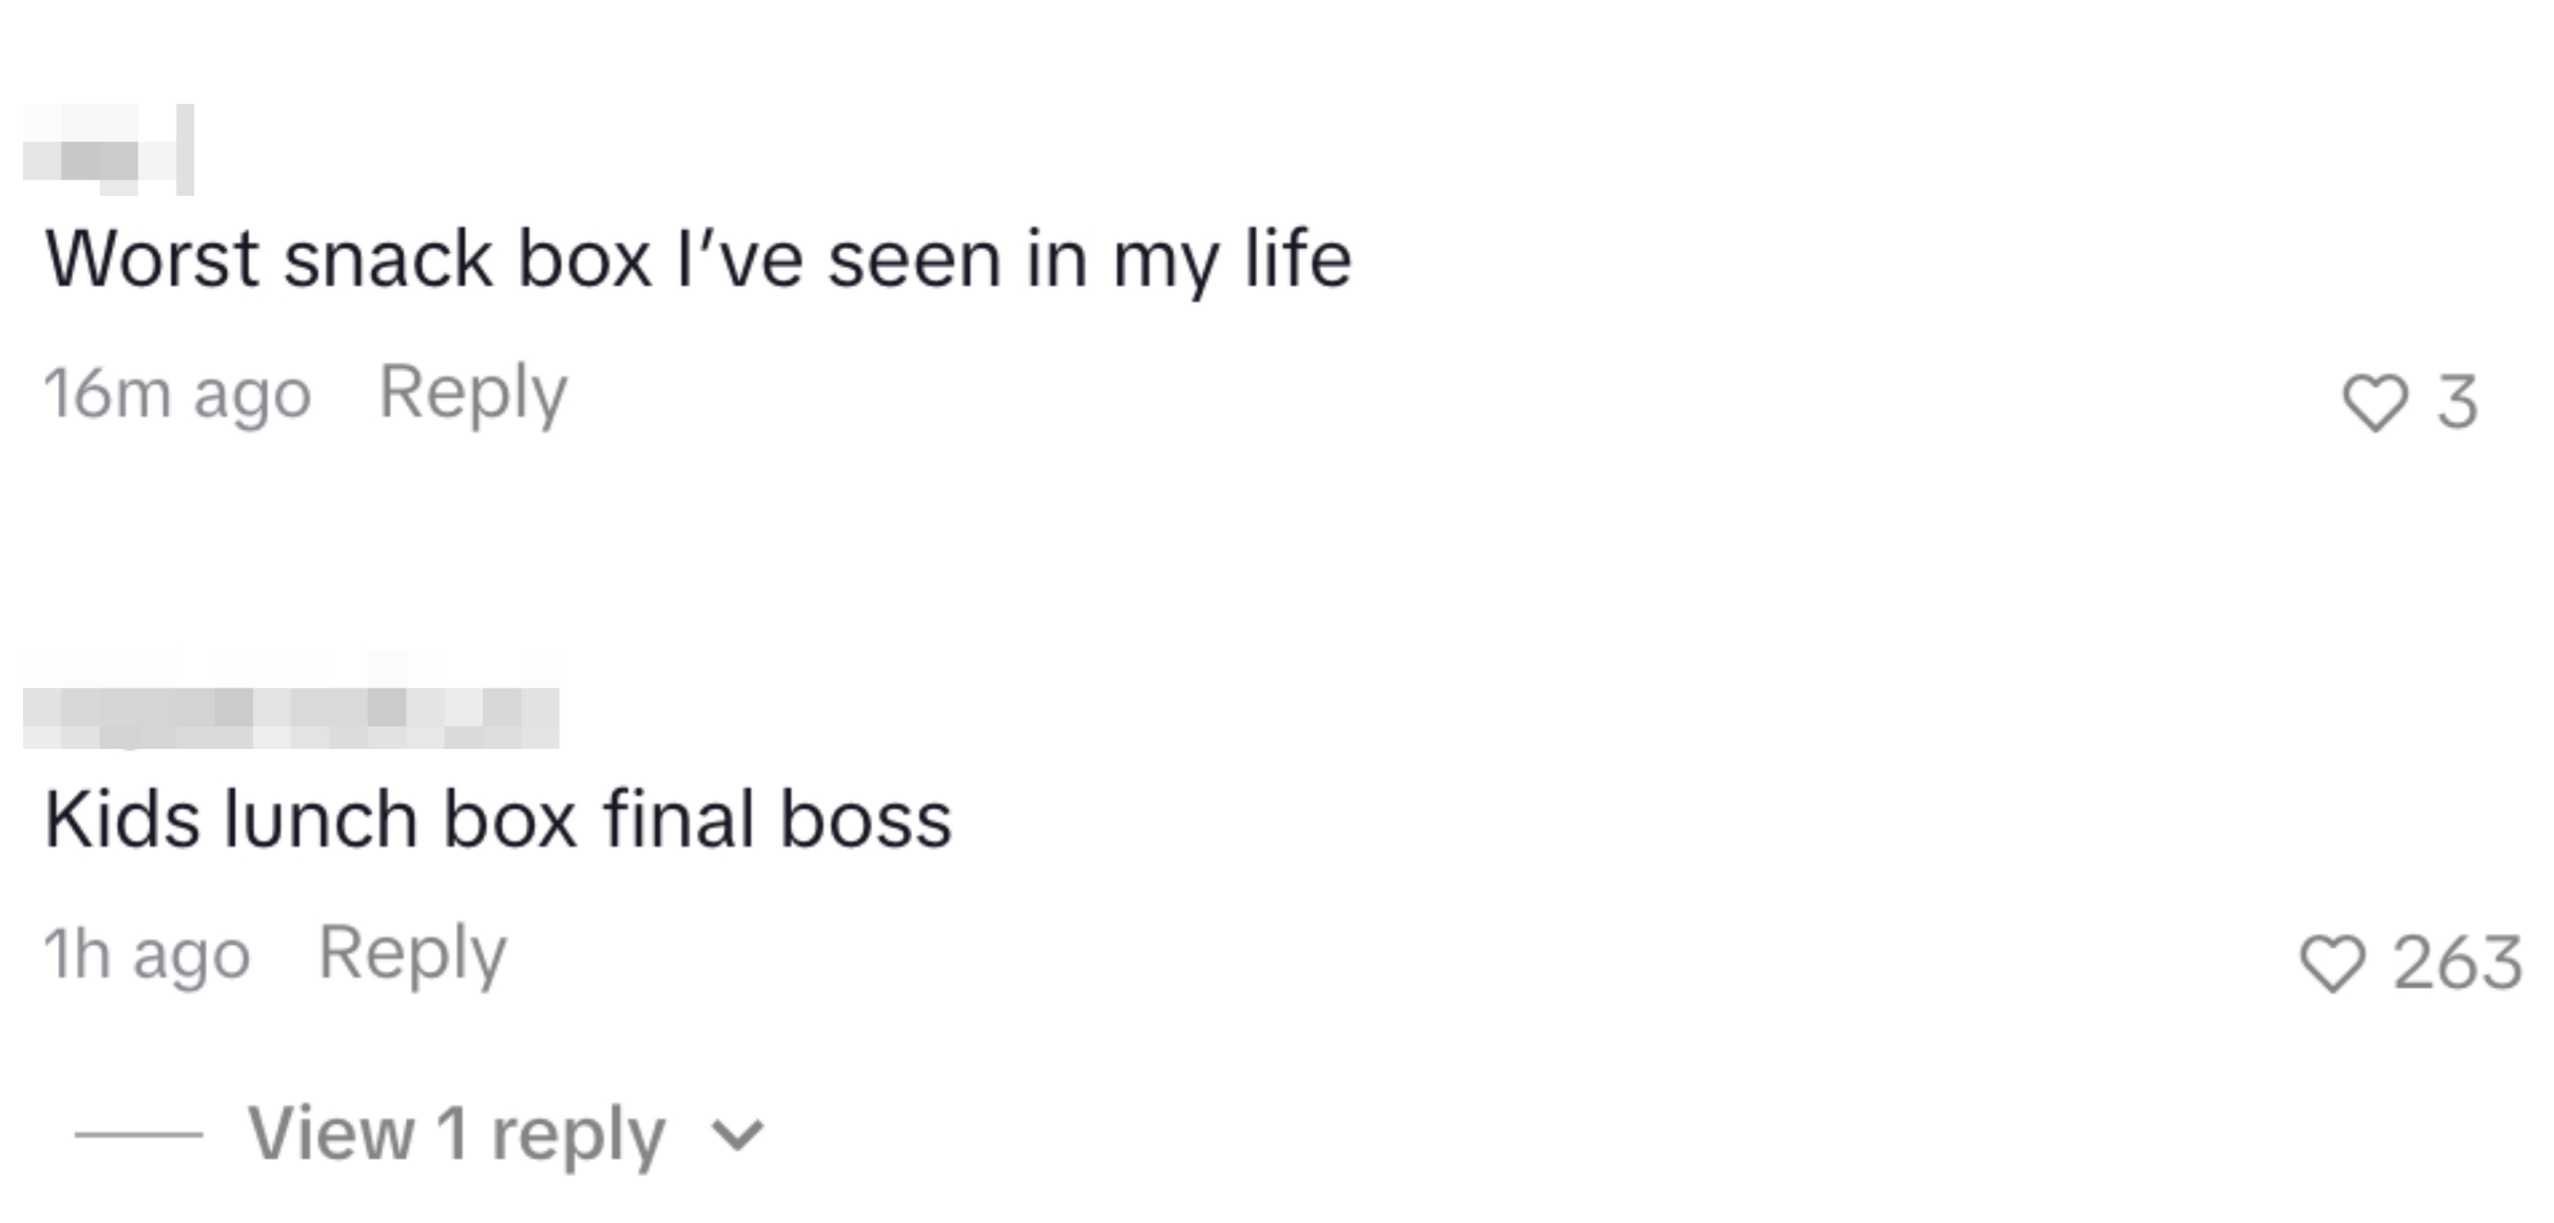Click the word 'life' in the first comment
This screenshot has width=2554, height=1223.
point(1297,258)
